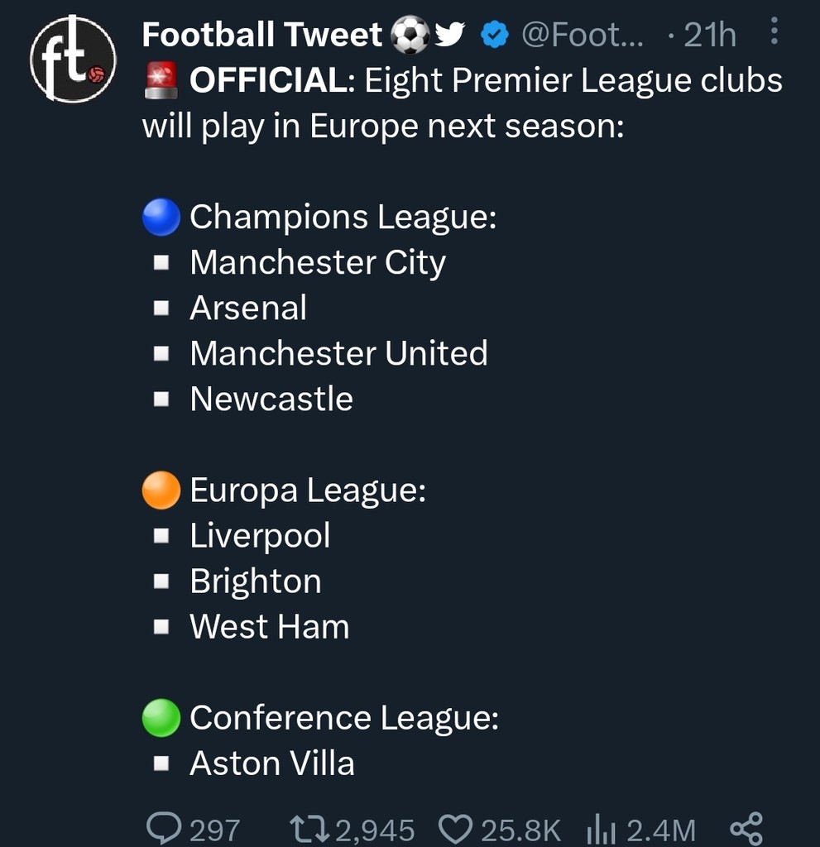Tap the share icon
This screenshot has width=820, height=847.
tap(745, 827)
